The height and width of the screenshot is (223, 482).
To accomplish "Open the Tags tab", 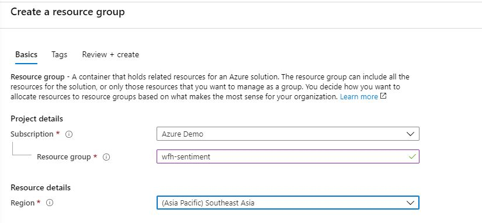I will click(60, 55).
